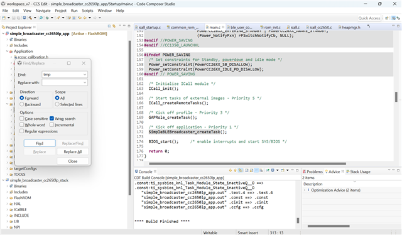This screenshot has height=235, width=402.
Task: Click the external tools toolbar icon
Action: [x=58, y=18]
